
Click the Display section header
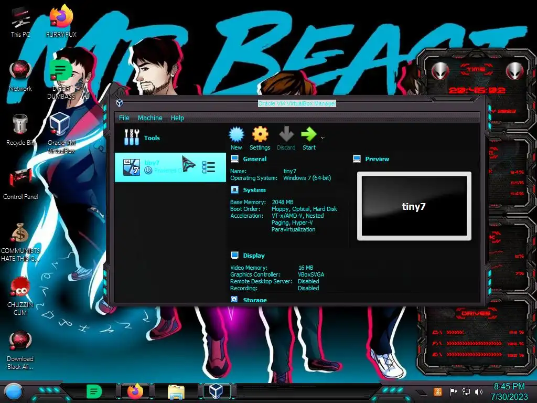pos(254,256)
